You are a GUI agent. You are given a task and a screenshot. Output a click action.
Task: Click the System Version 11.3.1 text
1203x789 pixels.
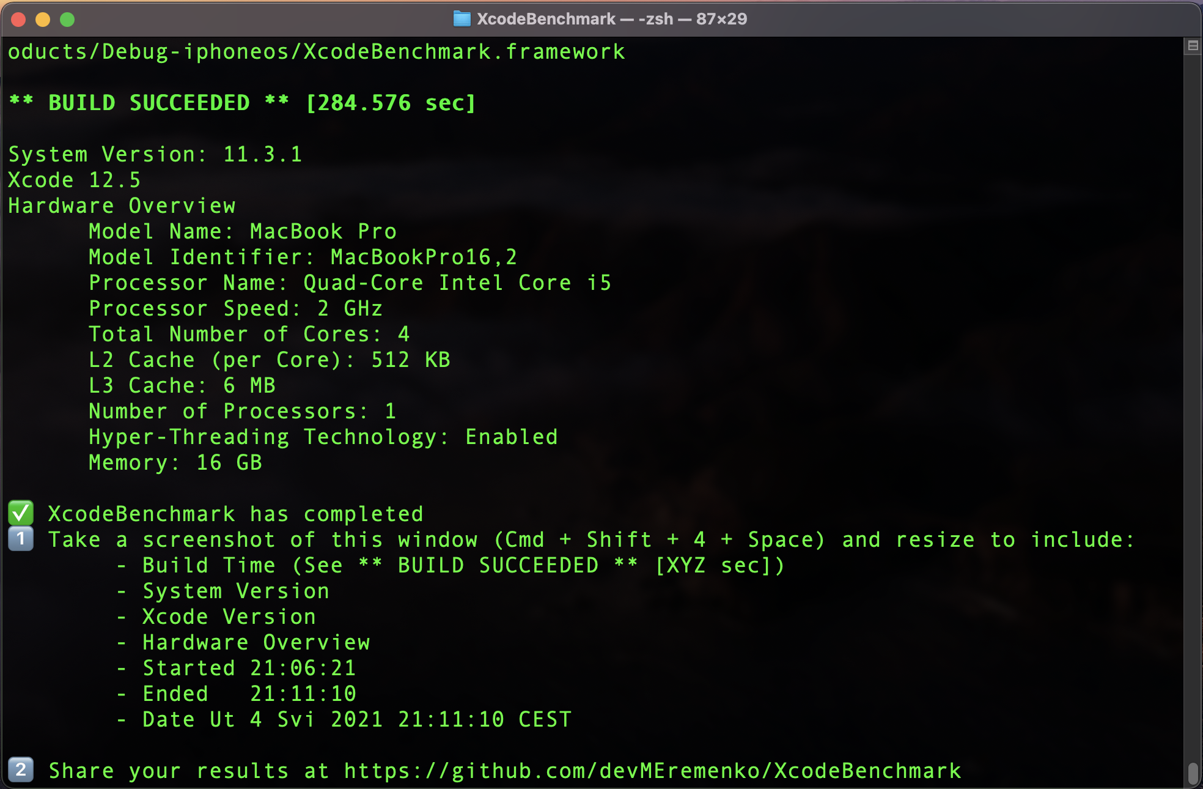155,154
